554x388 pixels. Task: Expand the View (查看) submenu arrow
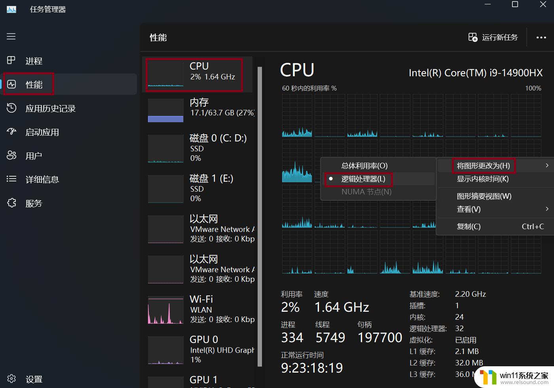[547, 209]
